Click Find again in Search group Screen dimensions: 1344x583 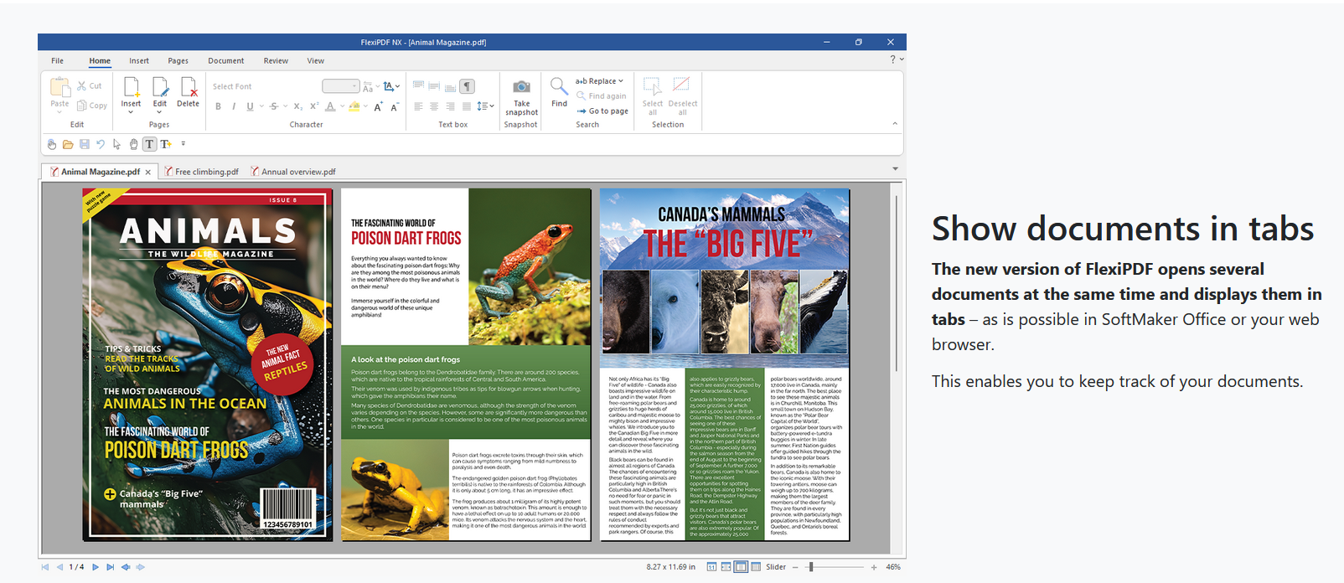click(601, 96)
